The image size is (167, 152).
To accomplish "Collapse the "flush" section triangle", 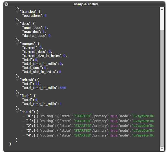I will coord(17,96).
